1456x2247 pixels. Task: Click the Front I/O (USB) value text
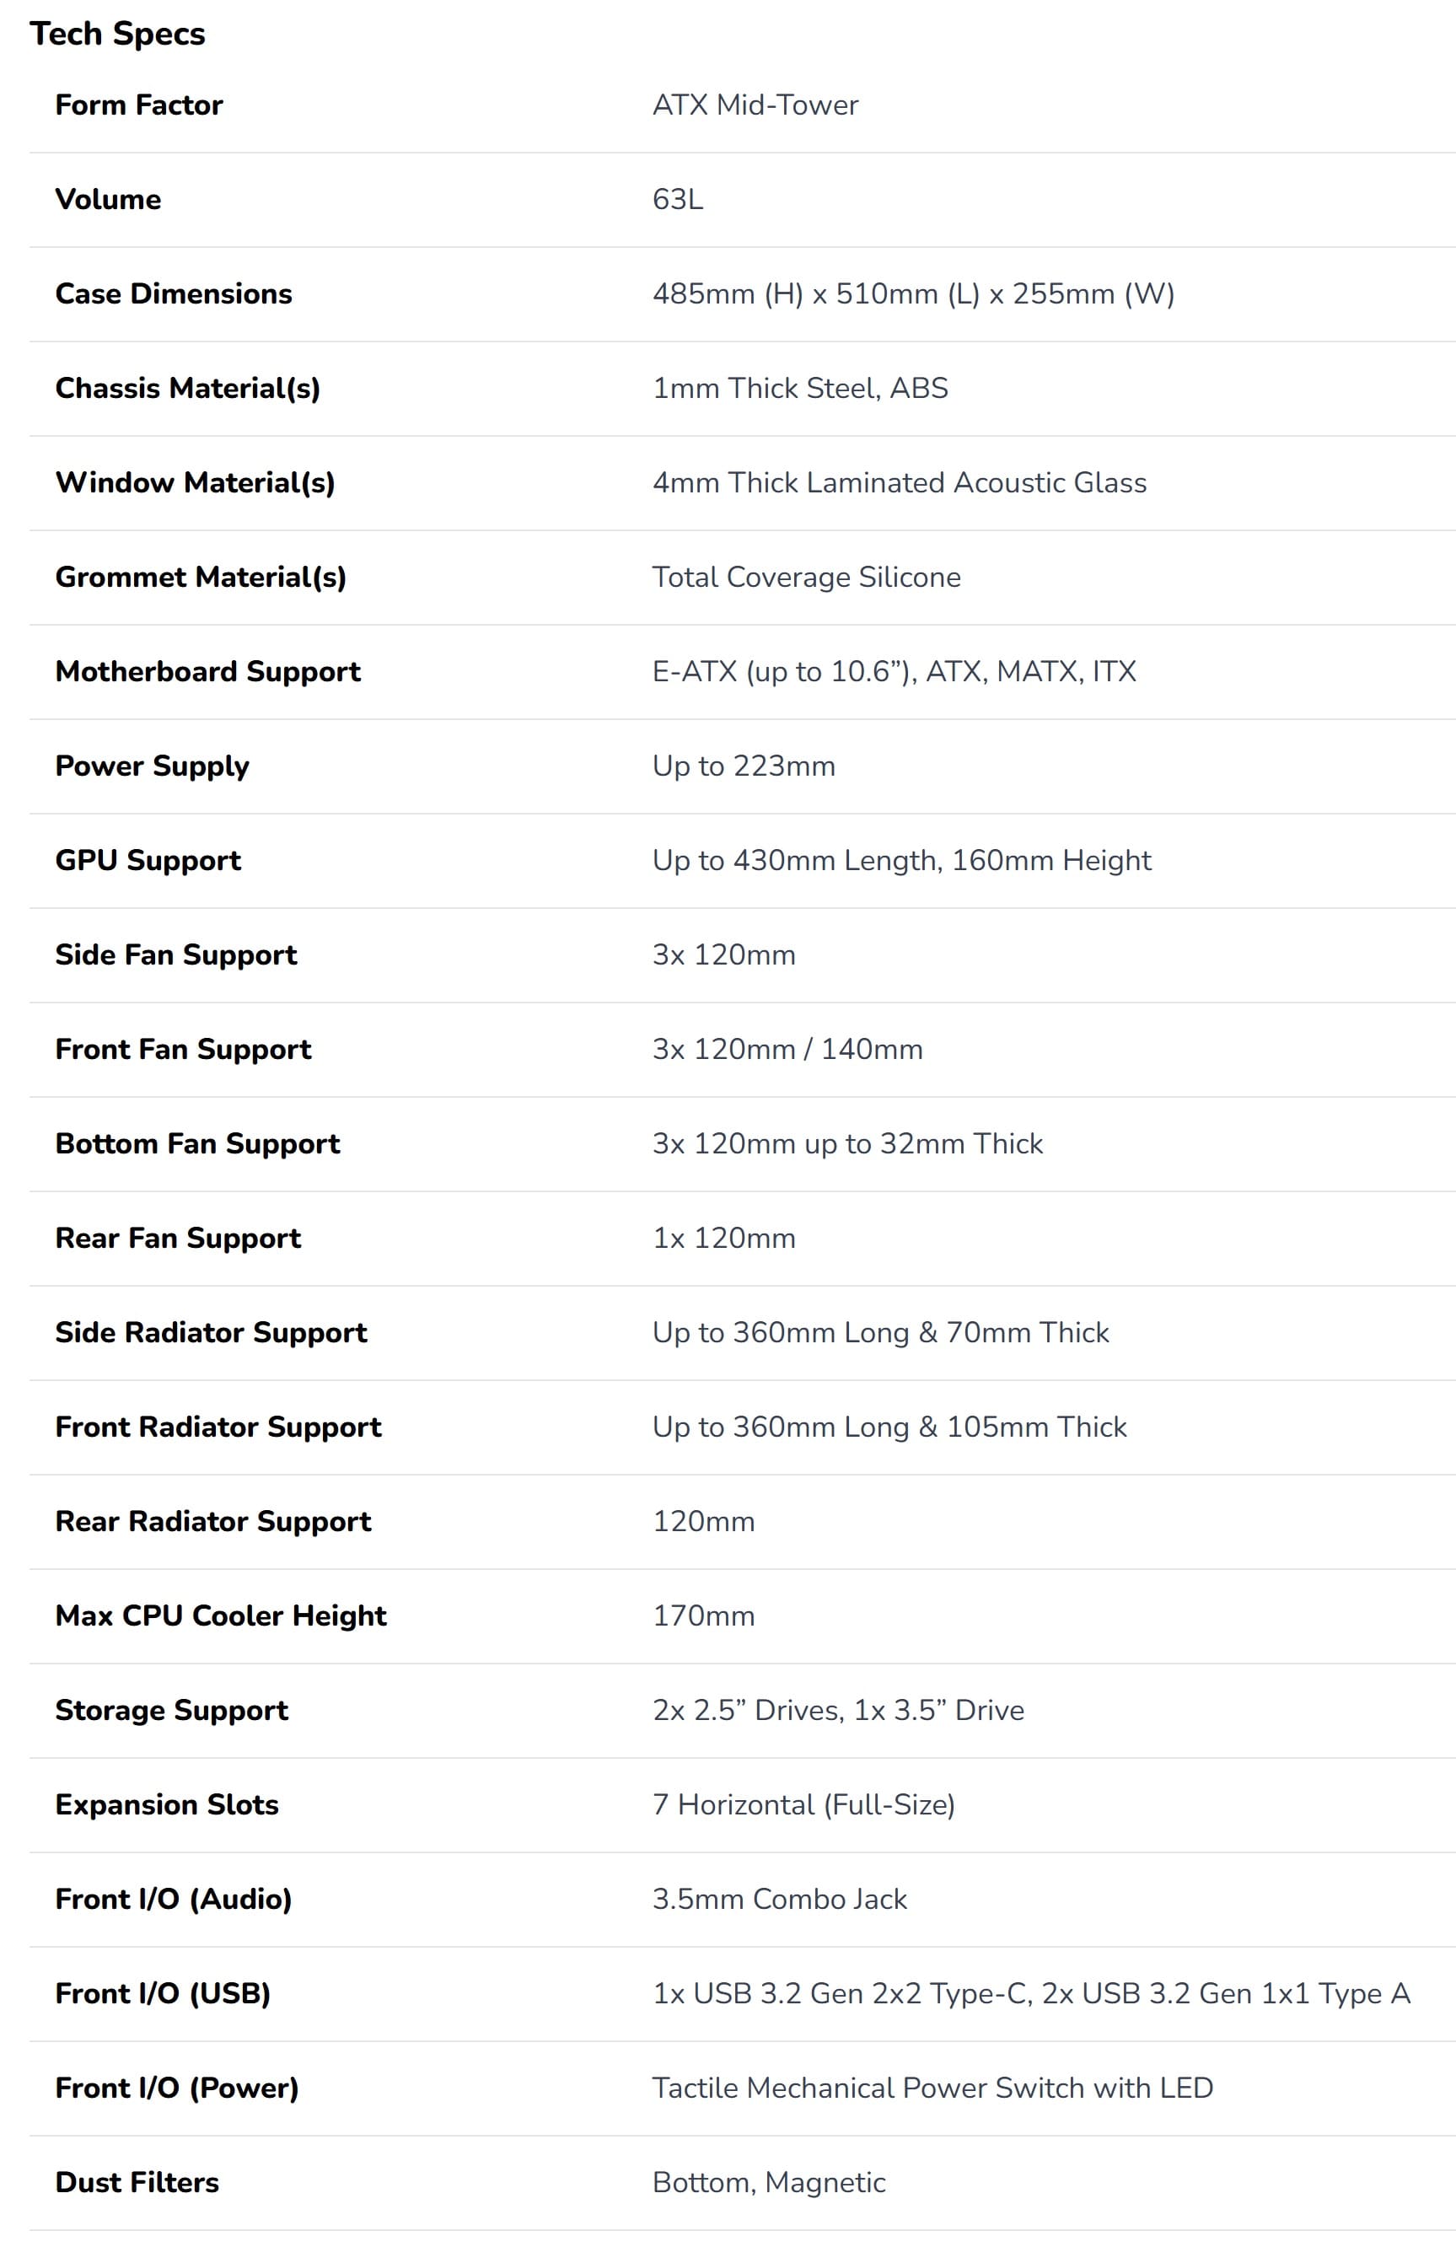point(1031,1993)
